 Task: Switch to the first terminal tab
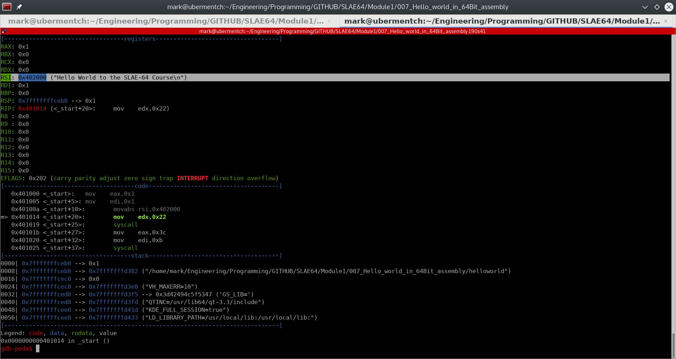coord(169,21)
